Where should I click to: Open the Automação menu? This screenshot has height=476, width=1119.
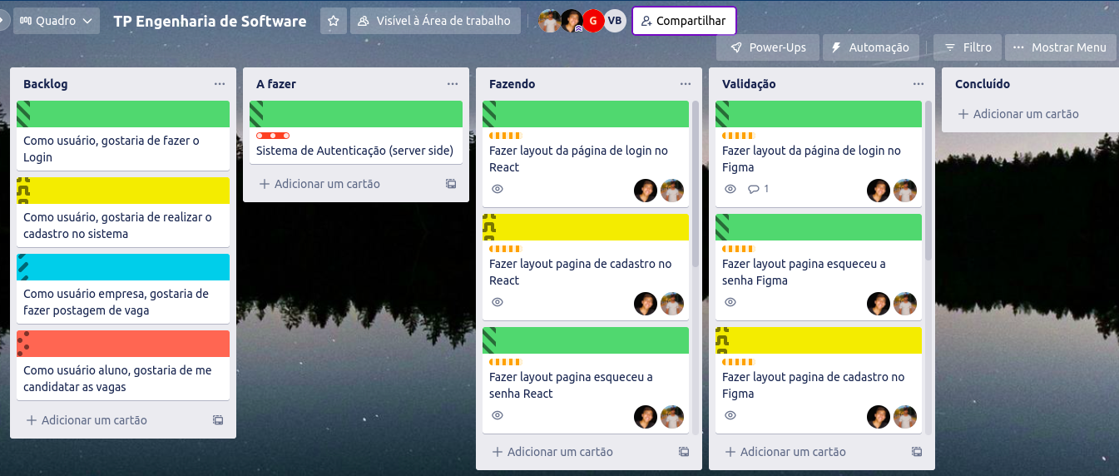[871, 47]
